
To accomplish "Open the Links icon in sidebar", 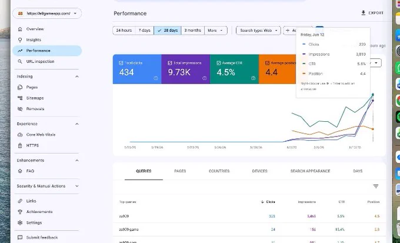I will coord(20,201).
